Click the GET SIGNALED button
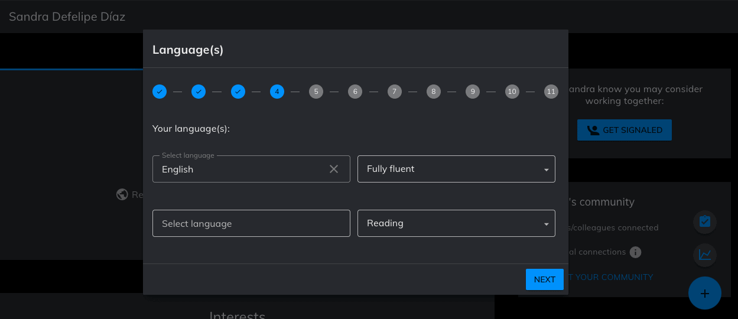 click(625, 130)
